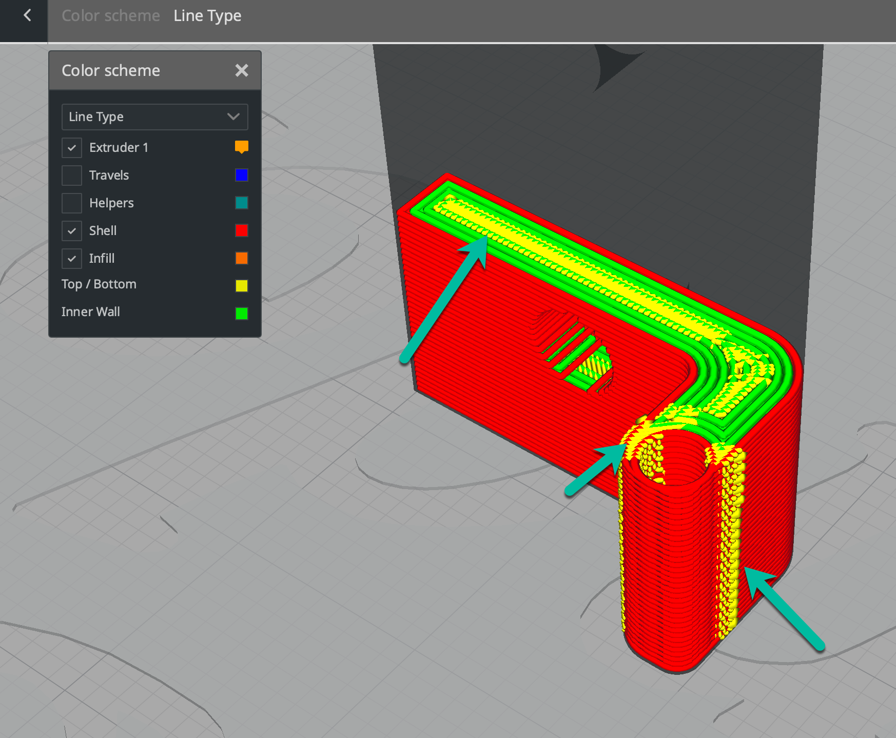Open the Line Type dropdown
Screen dimensions: 896x738
pos(154,117)
